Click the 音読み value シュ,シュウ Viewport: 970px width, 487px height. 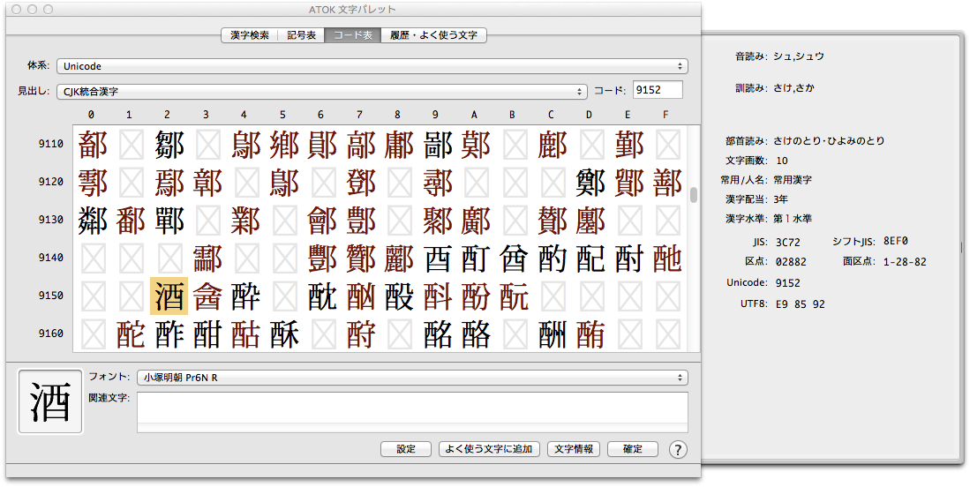(799, 56)
